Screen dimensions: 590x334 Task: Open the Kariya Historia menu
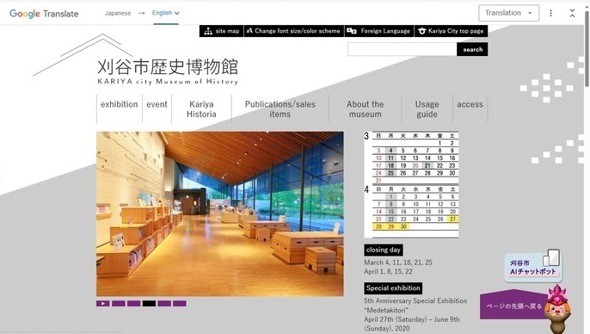(201, 108)
